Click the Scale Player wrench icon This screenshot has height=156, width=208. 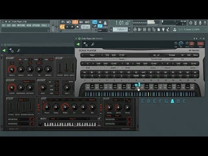tap(93, 44)
